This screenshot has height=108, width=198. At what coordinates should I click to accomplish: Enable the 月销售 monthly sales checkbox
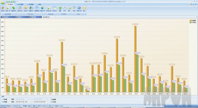(2, 99)
